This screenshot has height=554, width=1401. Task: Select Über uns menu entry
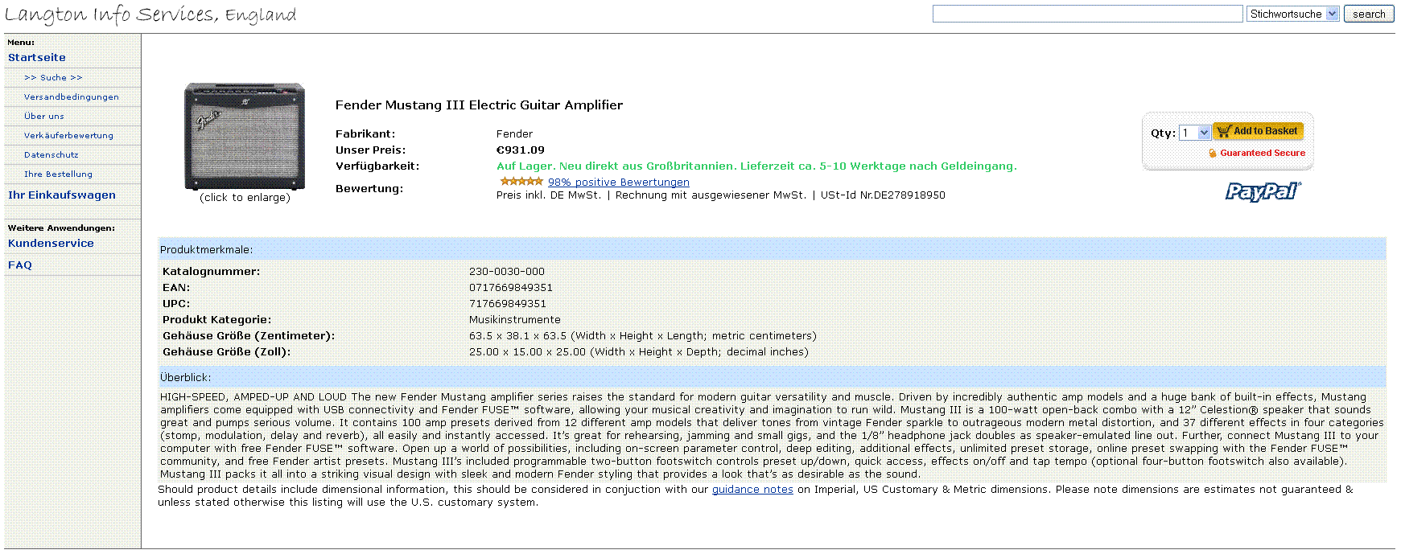(x=43, y=117)
